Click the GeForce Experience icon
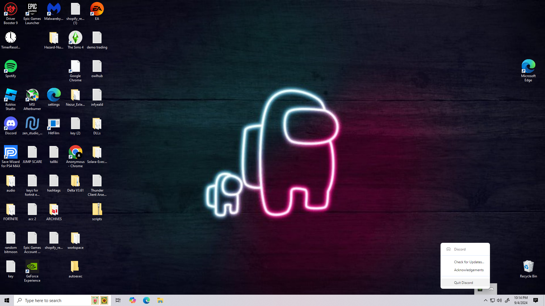Screen dimensions: 545x306 (x=32, y=267)
